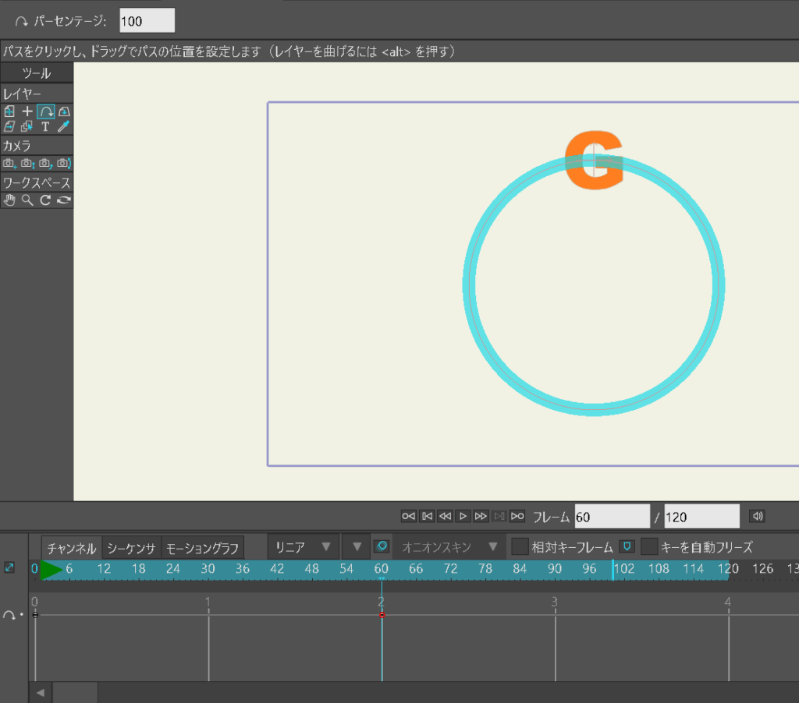Screen dimensions: 799x703
Task: Select the Follow Path tool
Action: (x=45, y=111)
